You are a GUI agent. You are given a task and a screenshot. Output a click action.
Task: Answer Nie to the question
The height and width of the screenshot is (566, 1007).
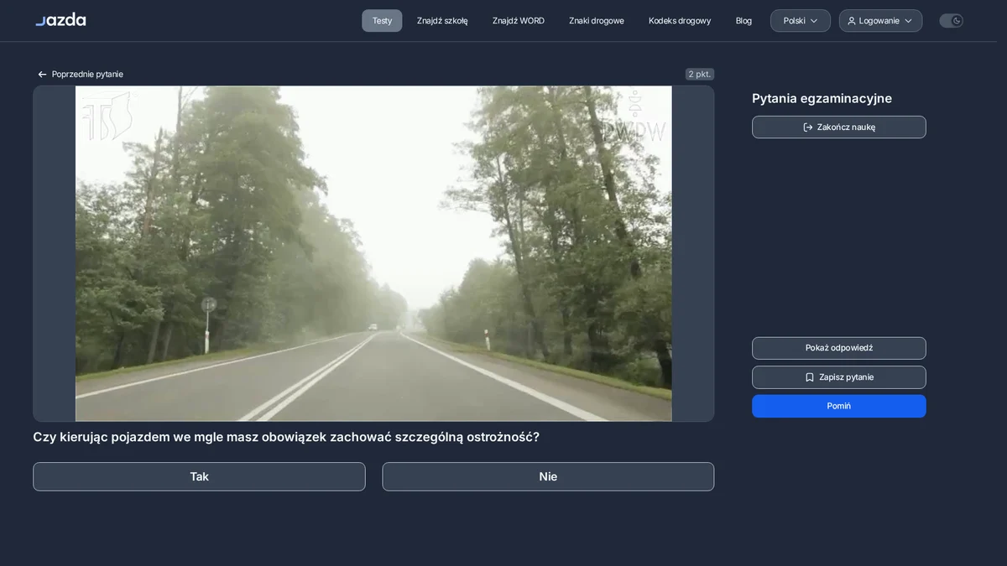tap(548, 476)
